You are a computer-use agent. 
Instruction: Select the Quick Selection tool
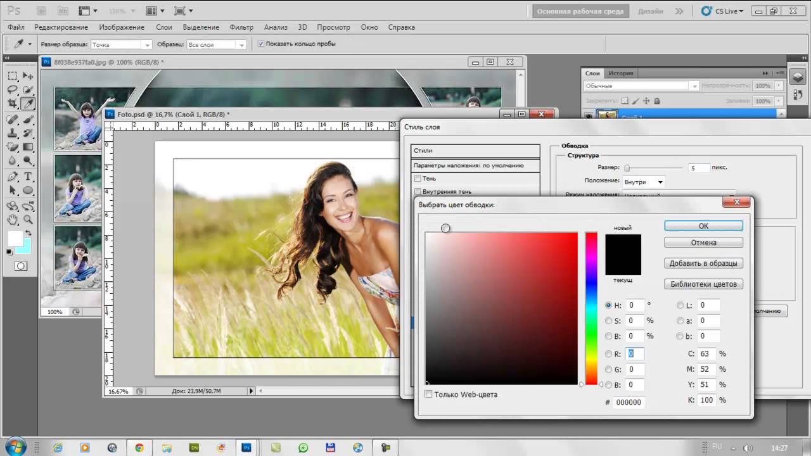(x=28, y=89)
